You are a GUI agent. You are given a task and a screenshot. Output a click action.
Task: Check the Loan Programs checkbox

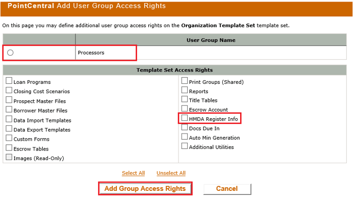[9, 81]
